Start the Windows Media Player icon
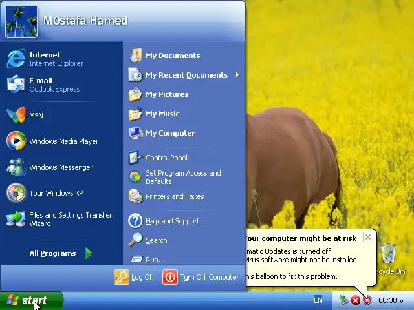Viewport: 414px width, 310px height. tap(16, 141)
